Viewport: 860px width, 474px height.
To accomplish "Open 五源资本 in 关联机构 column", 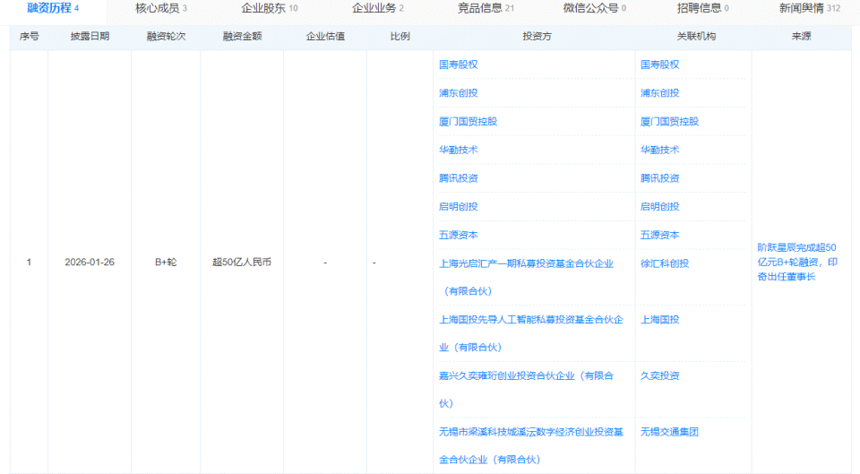I will 659,236.
